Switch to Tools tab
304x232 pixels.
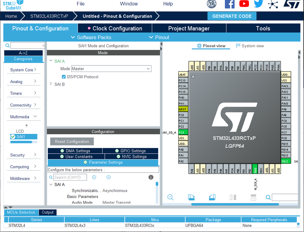pos(263,28)
